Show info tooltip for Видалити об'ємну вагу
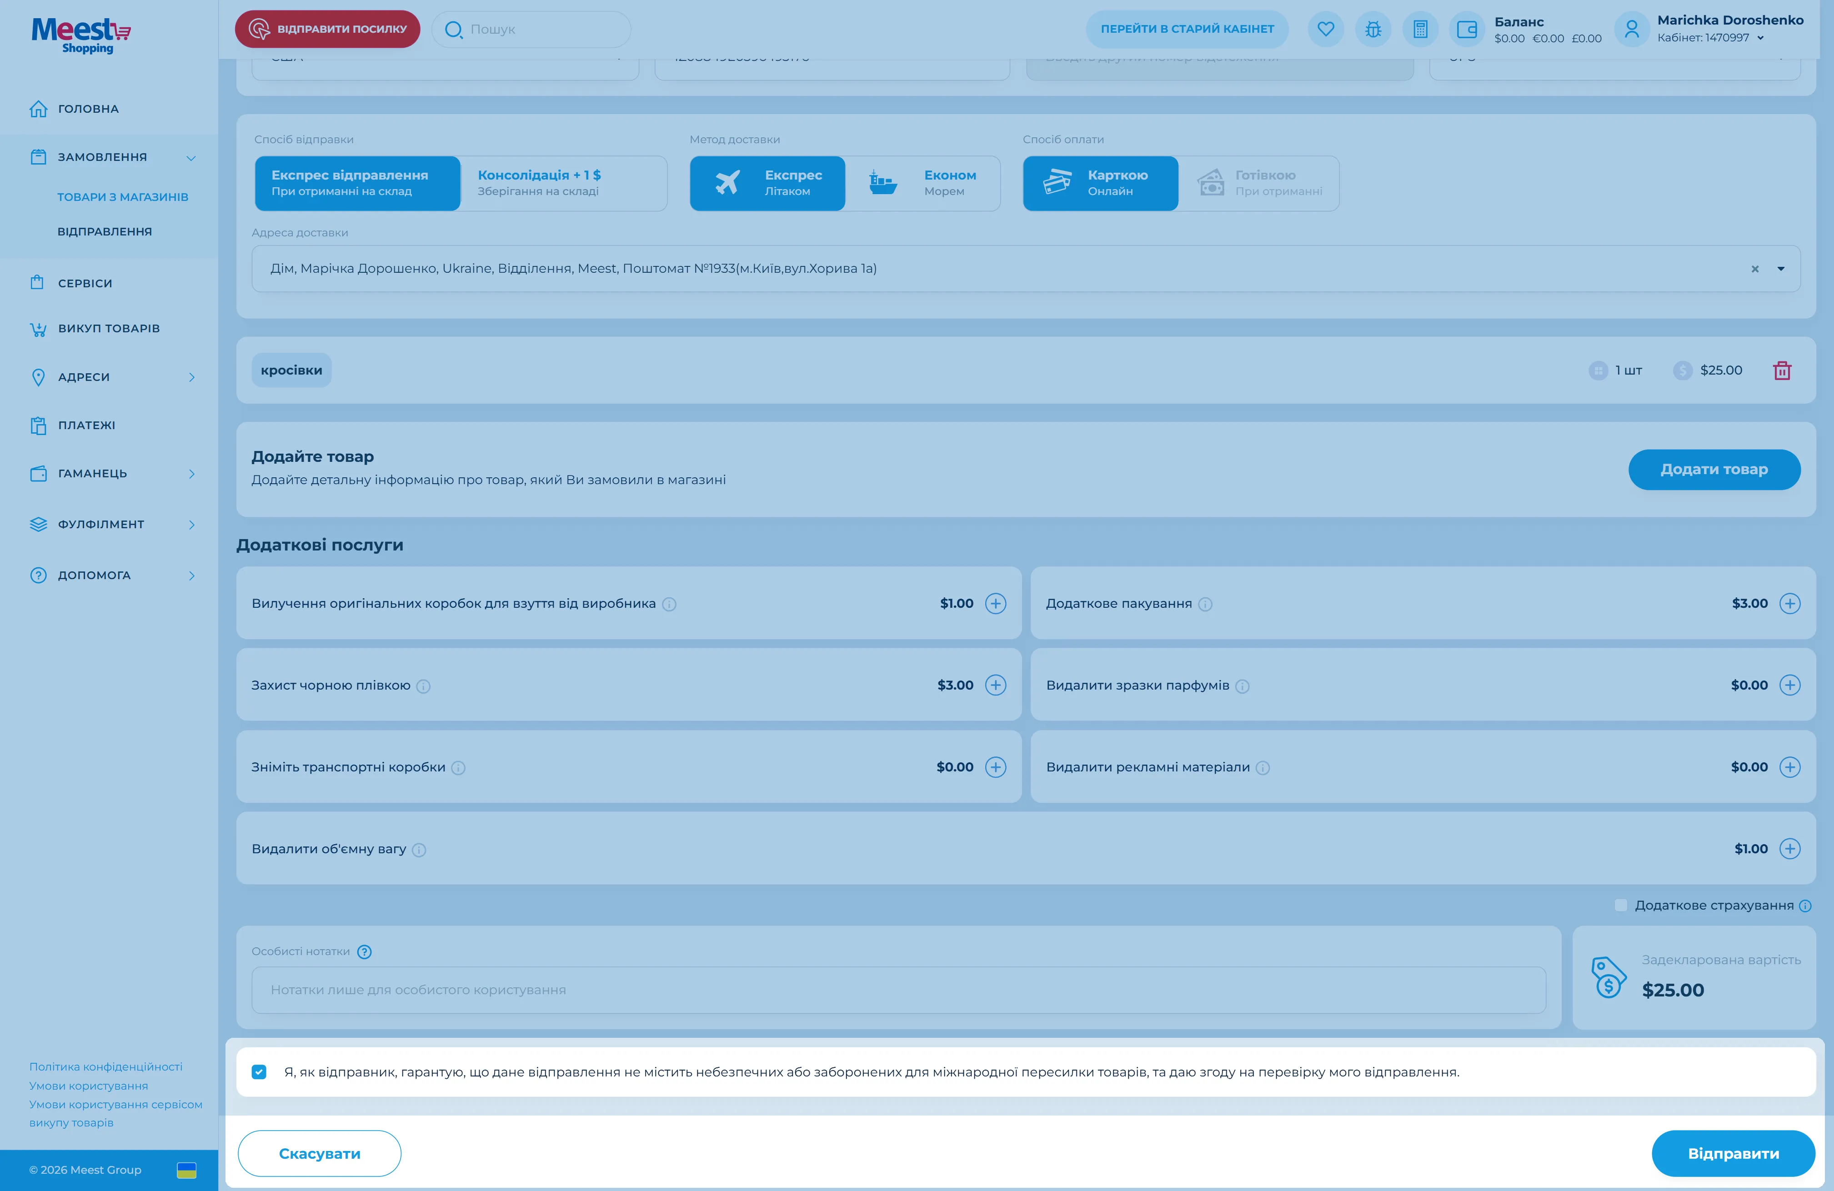This screenshot has height=1191, width=1834. pyautogui.click(x=419, y=850)
